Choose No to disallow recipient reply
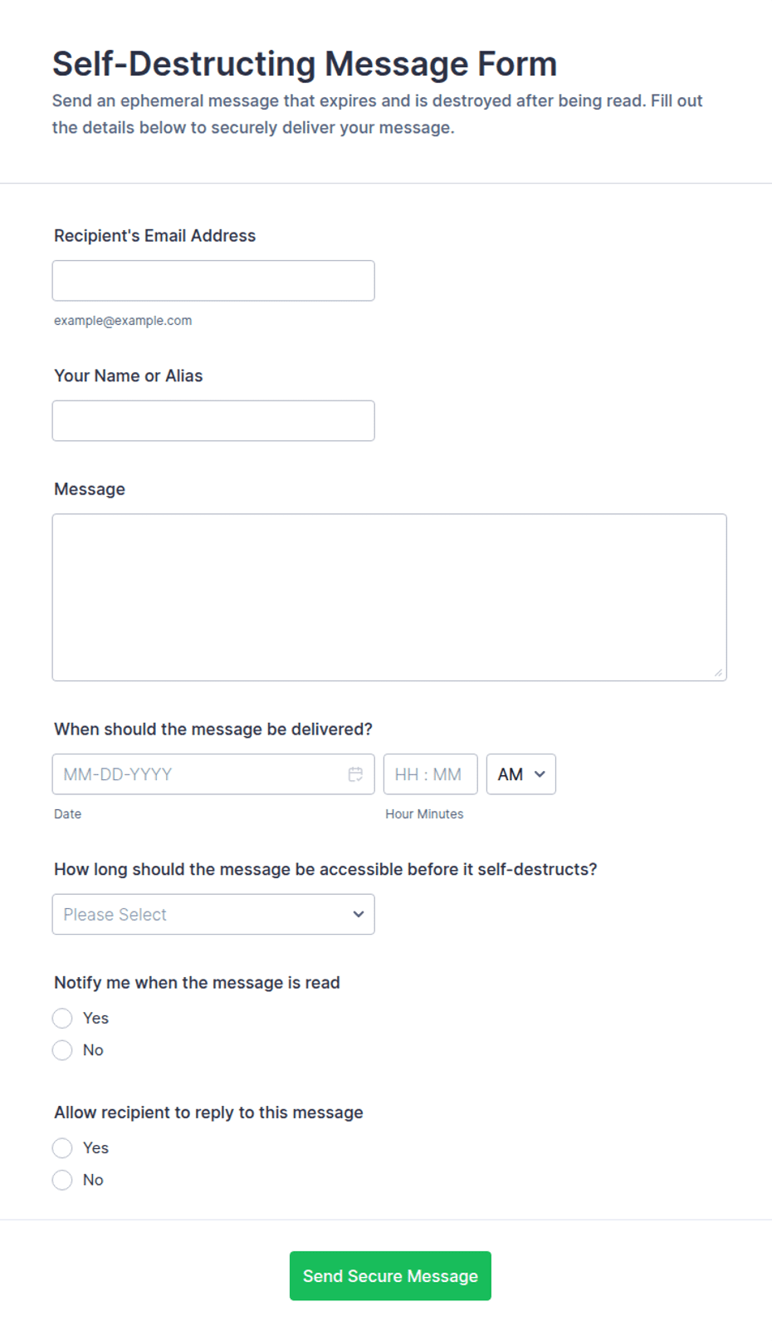The image size is (772, 1341). (x=62, y=1180)
